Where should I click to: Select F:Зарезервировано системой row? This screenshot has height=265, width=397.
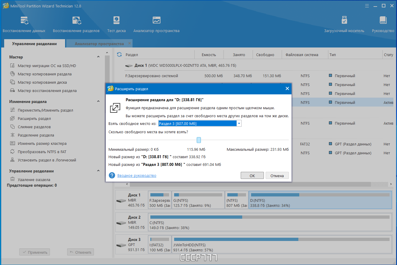(x=259, y=76)
